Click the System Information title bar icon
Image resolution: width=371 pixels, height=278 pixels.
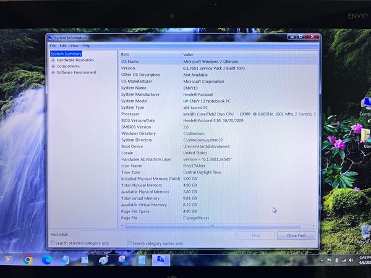click(50, 38)
